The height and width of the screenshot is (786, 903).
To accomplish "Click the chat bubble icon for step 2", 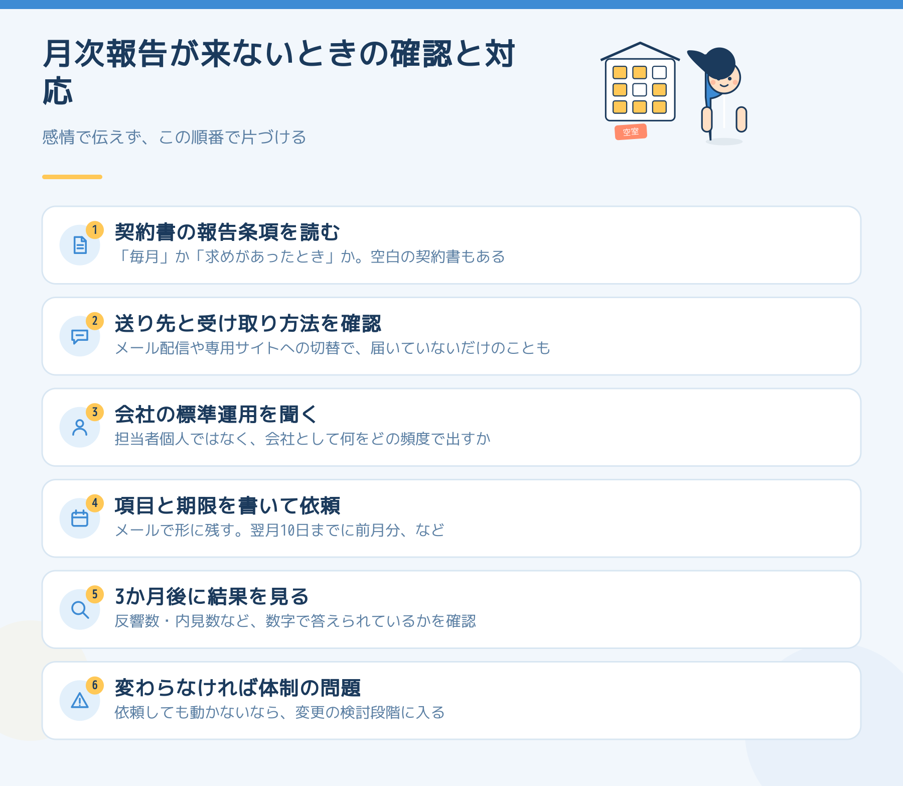I will [x=80, y=336].
